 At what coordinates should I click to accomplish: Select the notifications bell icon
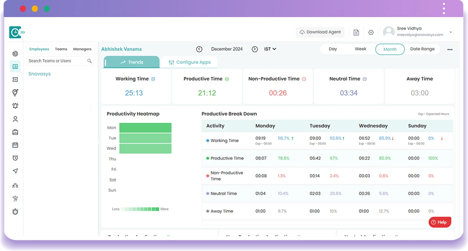[15, 106]
